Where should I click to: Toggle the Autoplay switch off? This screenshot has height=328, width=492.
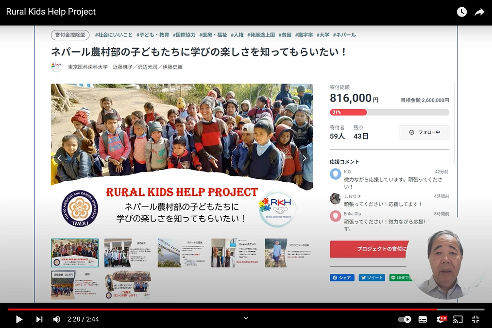(x=404, y=319)
